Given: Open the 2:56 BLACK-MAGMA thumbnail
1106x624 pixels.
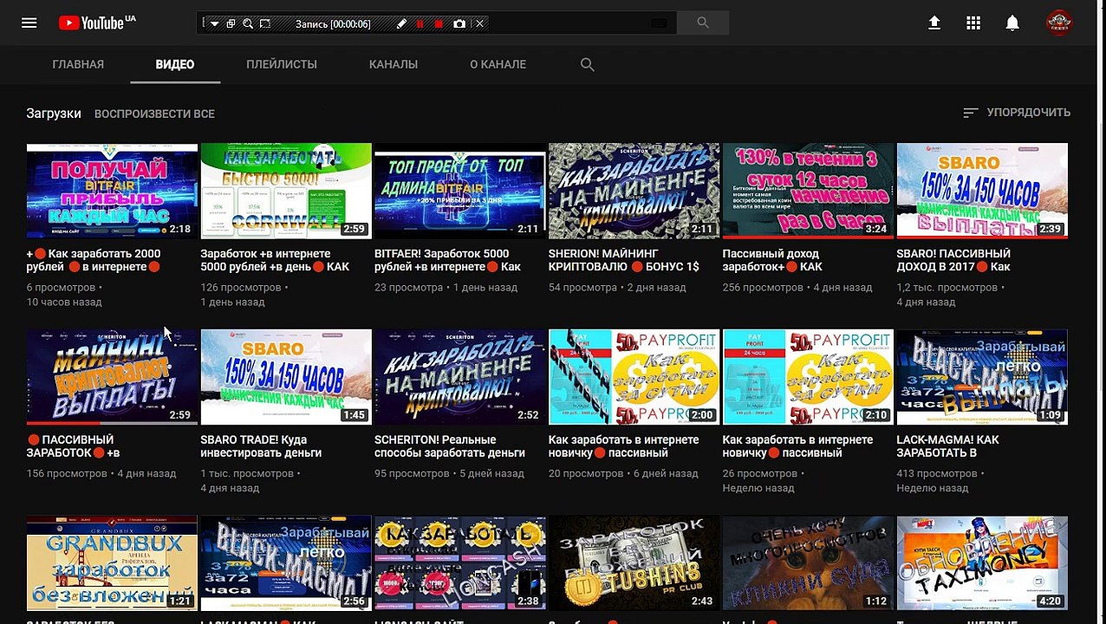Looking at the screenshot, I should [286, 563].
